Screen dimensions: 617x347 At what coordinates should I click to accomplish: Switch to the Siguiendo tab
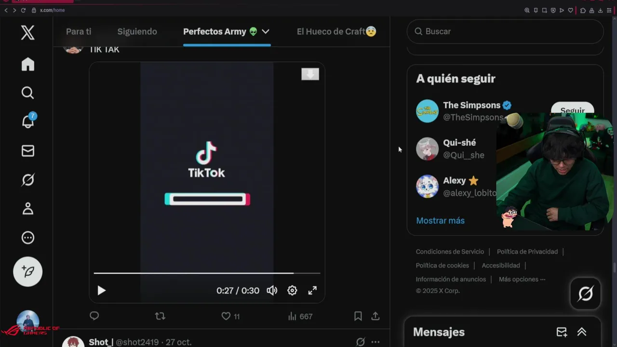click(x=137, y=31)
